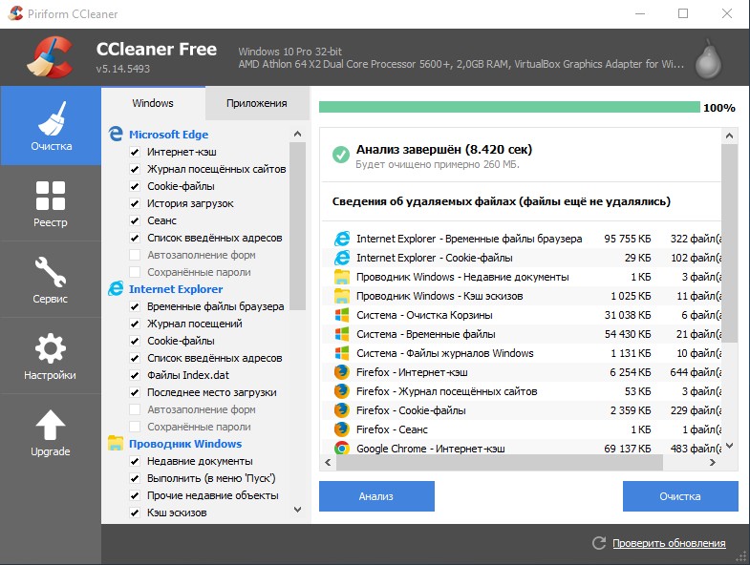
Task: Click the green 100% progress bar
Action: (509, 107)
